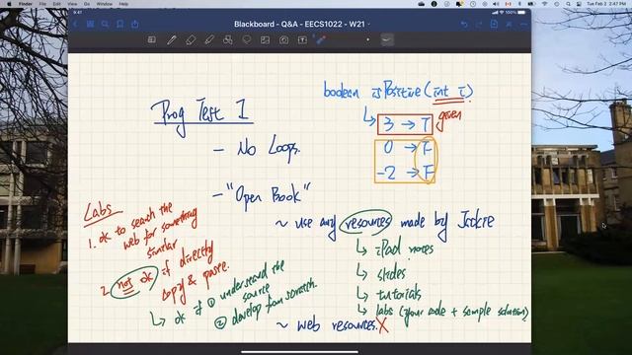Open the Apple menu

tap(9, 4)
